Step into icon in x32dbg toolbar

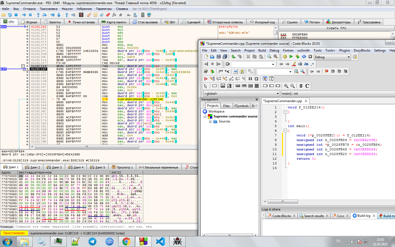pyautogui.click(x=38, y=15)
